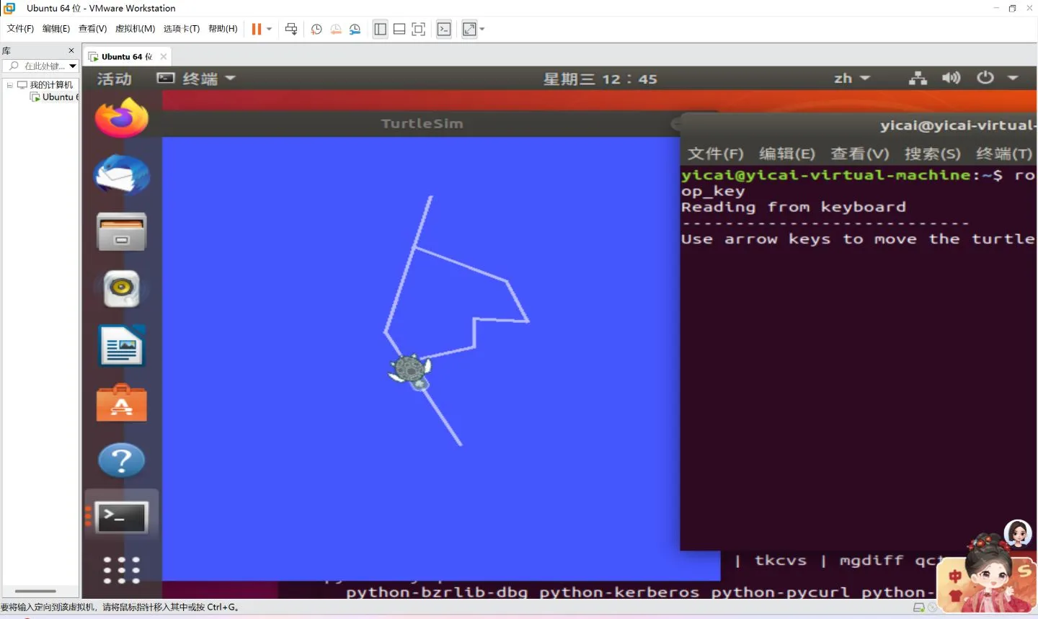Enter full screen mode icon
This screenshot has height=619, width=1038.
(418, 29)
